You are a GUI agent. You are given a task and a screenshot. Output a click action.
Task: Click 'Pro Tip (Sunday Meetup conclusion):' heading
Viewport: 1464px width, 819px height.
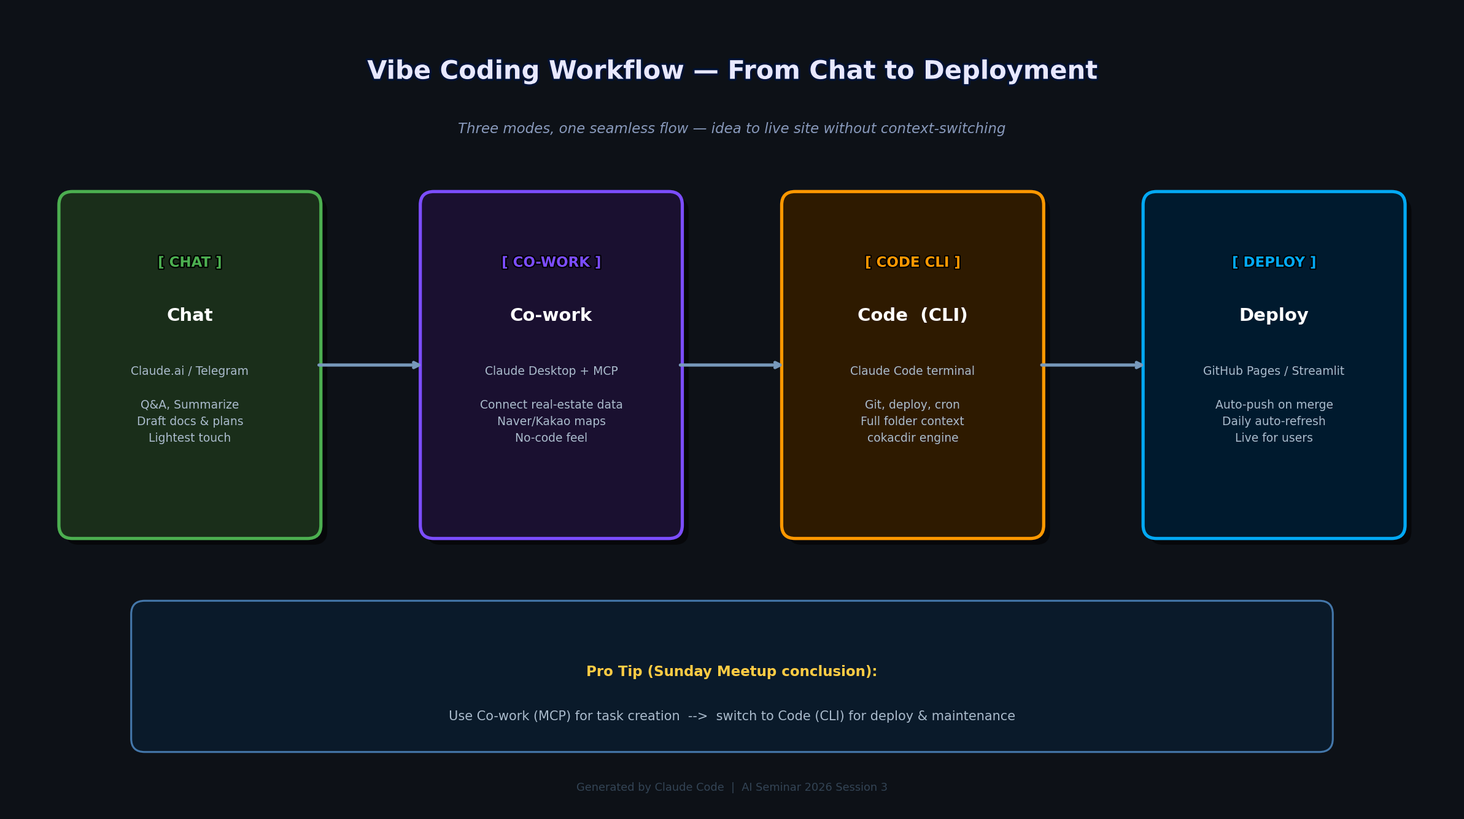(x=732, y=671)
